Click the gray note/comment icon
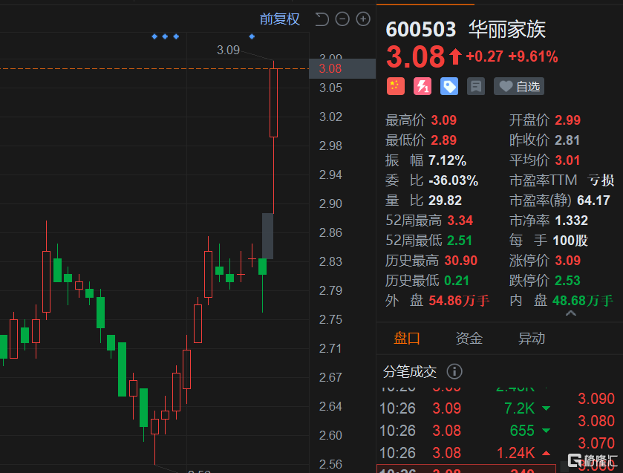The image size is (623, 473). (475, 86)
